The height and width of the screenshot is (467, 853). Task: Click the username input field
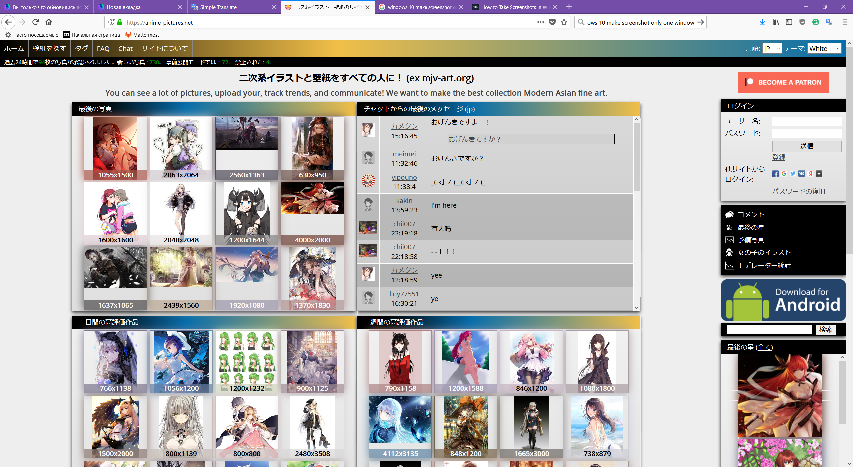click(x=807, y=121)
